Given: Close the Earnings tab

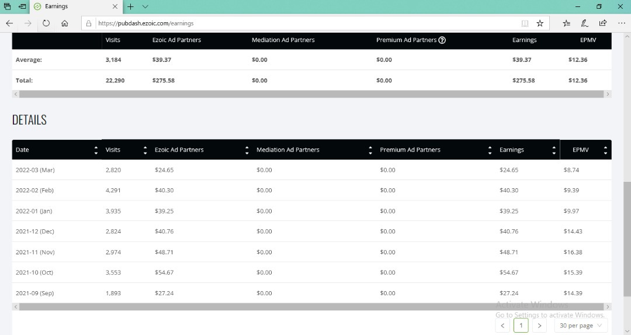Looking at the screenshot, I should [115, 6].
